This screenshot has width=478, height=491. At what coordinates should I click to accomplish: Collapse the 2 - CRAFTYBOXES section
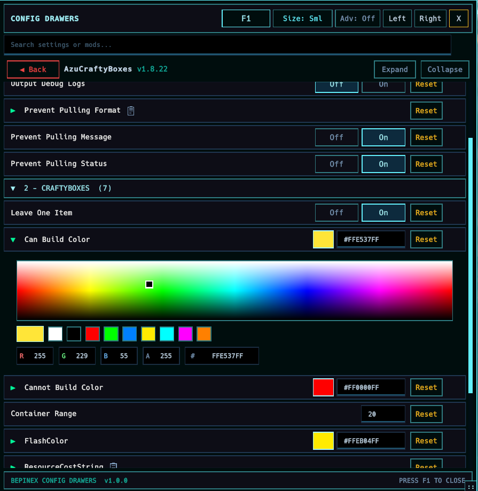click(13, 188)
